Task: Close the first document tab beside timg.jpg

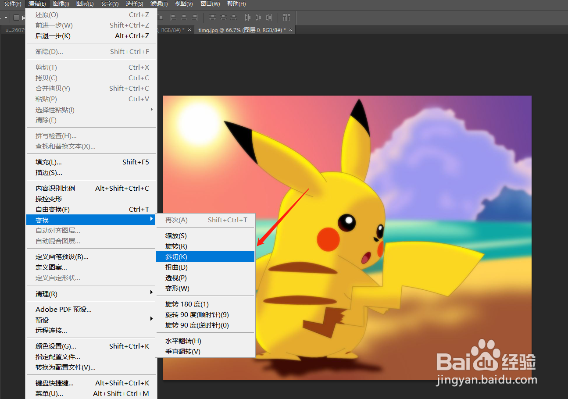Action: pyautogui.click(x=189, y=29)
